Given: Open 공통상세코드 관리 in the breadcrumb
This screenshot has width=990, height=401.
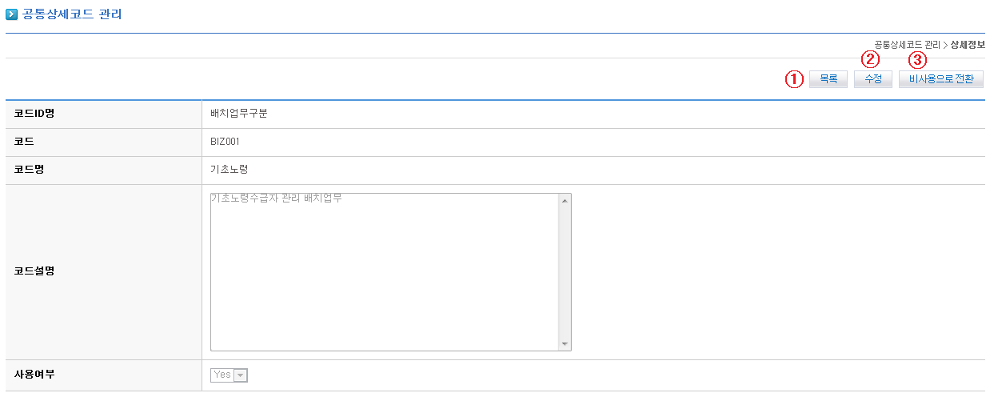Looking at the screenshot, I should pyautogui.click(x=907, y=45).
